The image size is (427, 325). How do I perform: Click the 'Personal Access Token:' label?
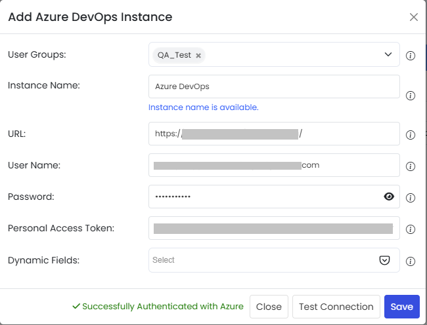click(x=61, y=228)
